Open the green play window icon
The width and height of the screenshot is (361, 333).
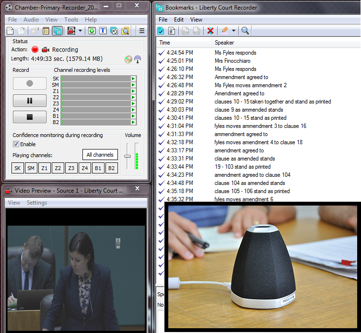coord(92,31)
